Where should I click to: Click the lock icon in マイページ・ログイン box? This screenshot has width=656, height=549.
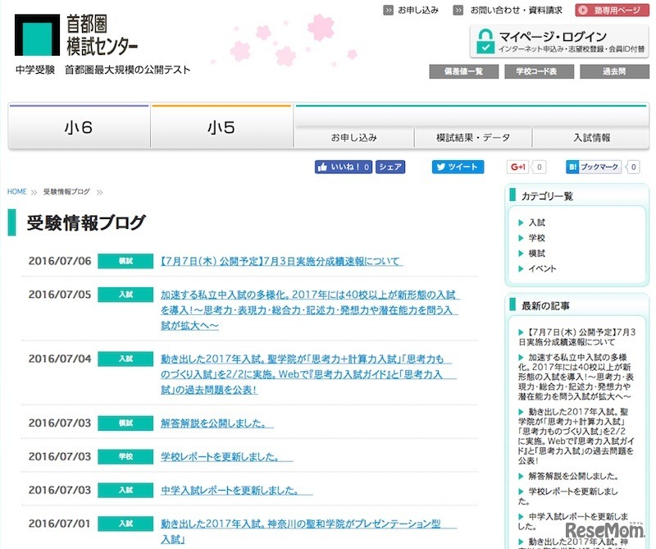487,39
